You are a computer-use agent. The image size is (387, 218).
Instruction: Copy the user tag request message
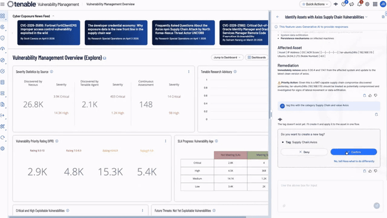click(x=376, y=114)
